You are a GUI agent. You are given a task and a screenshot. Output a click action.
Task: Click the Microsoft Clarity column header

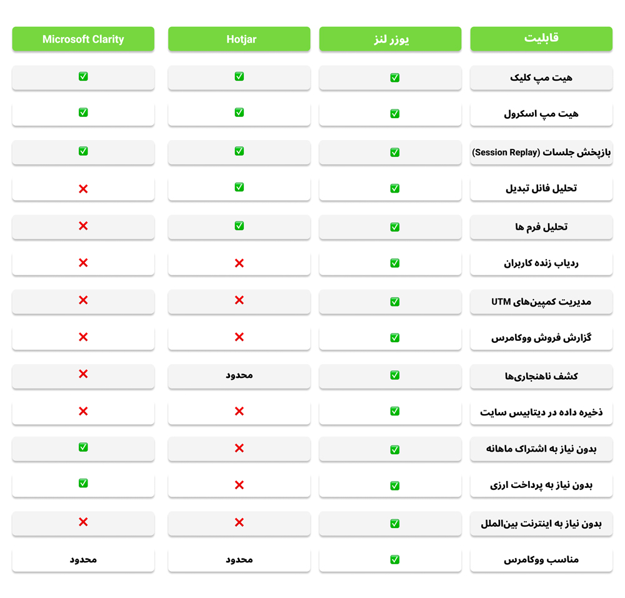83,39
